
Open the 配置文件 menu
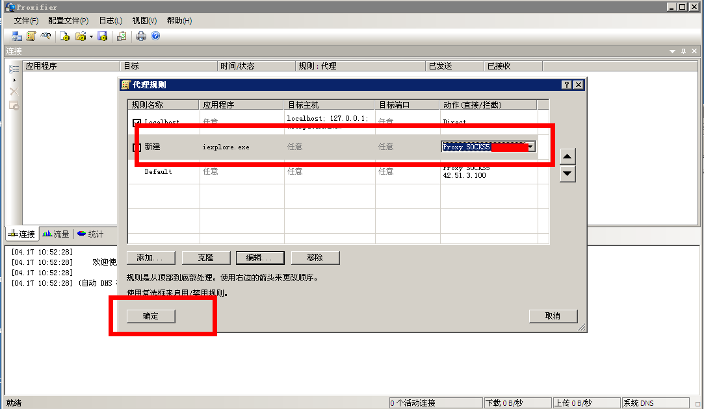pos(68,21)
